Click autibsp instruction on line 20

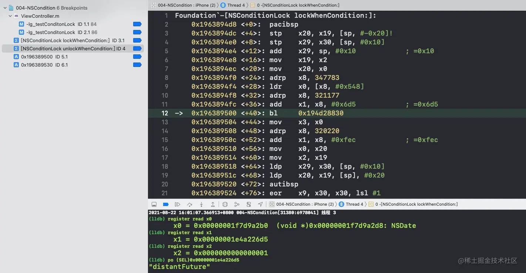tap(284, 184)
